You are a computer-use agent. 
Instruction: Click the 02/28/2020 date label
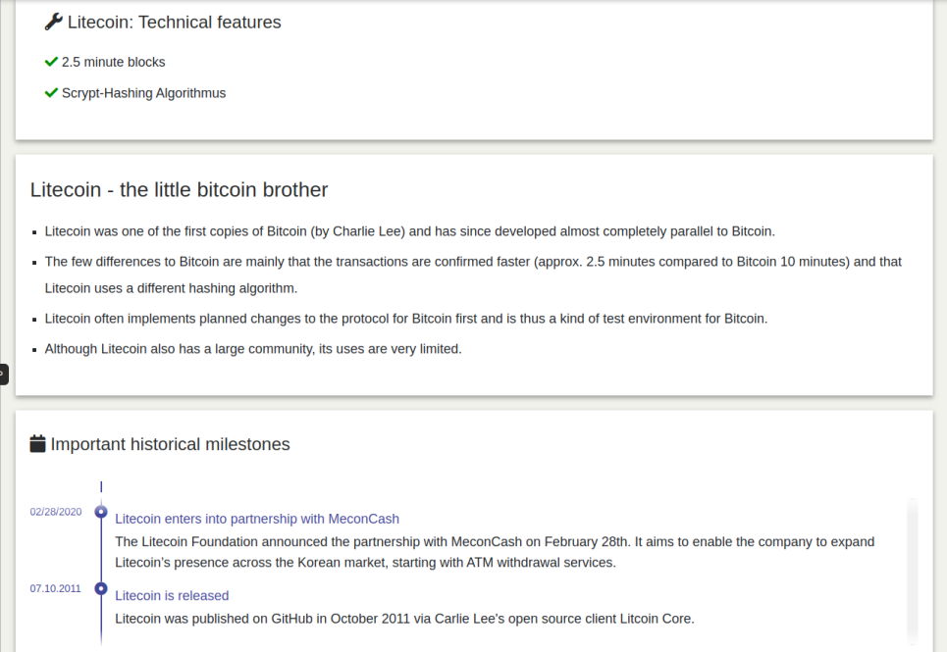pyautogui.click(x=56, y=512)
